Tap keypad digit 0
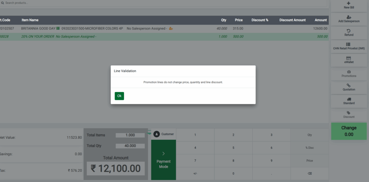 (233, 173)
